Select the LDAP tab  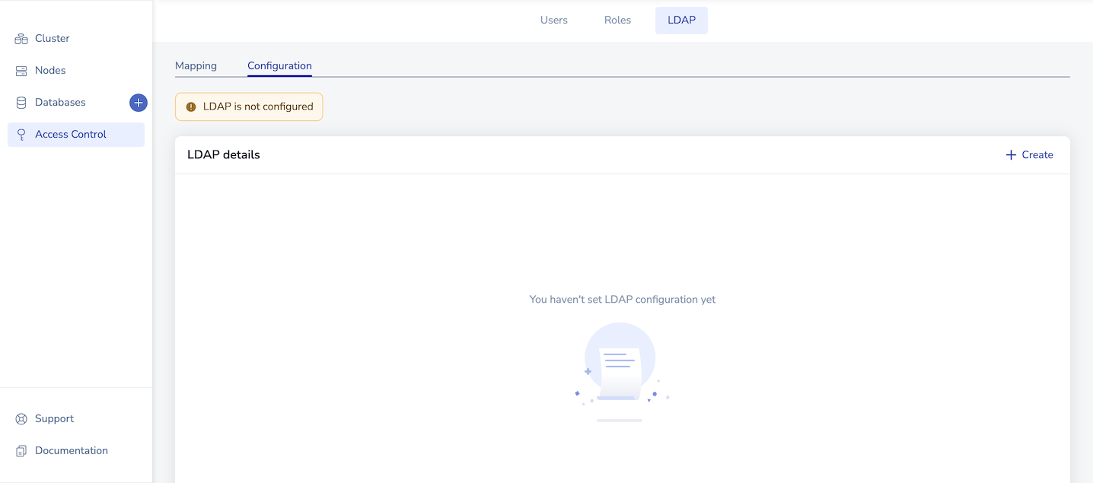[x=681, y=21]
